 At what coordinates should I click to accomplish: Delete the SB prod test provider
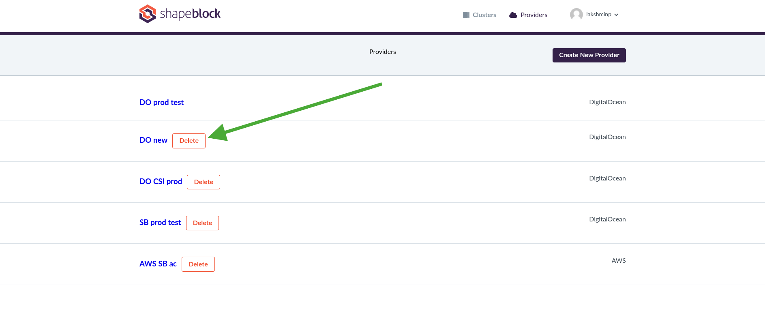point(202,223)
